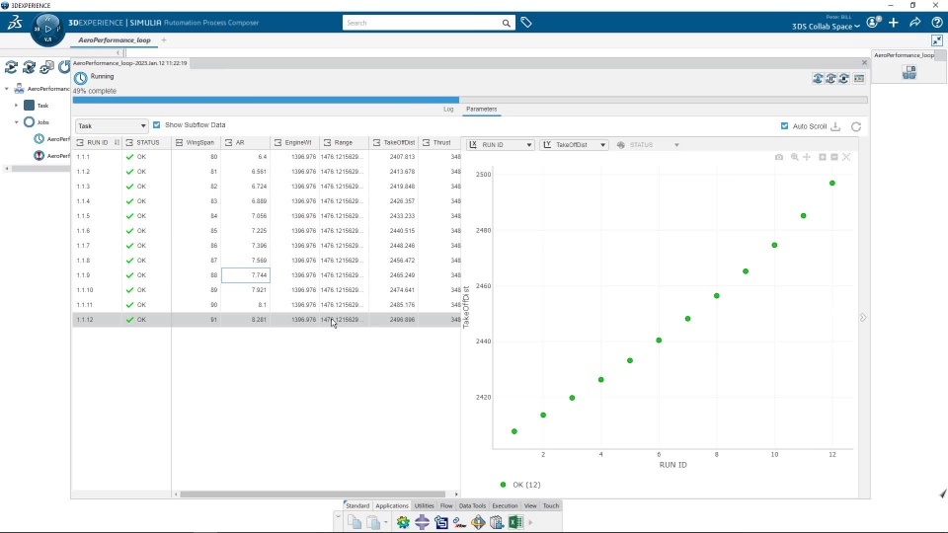
Task: Add a new tab with the plus
Action: pos(164,40)
